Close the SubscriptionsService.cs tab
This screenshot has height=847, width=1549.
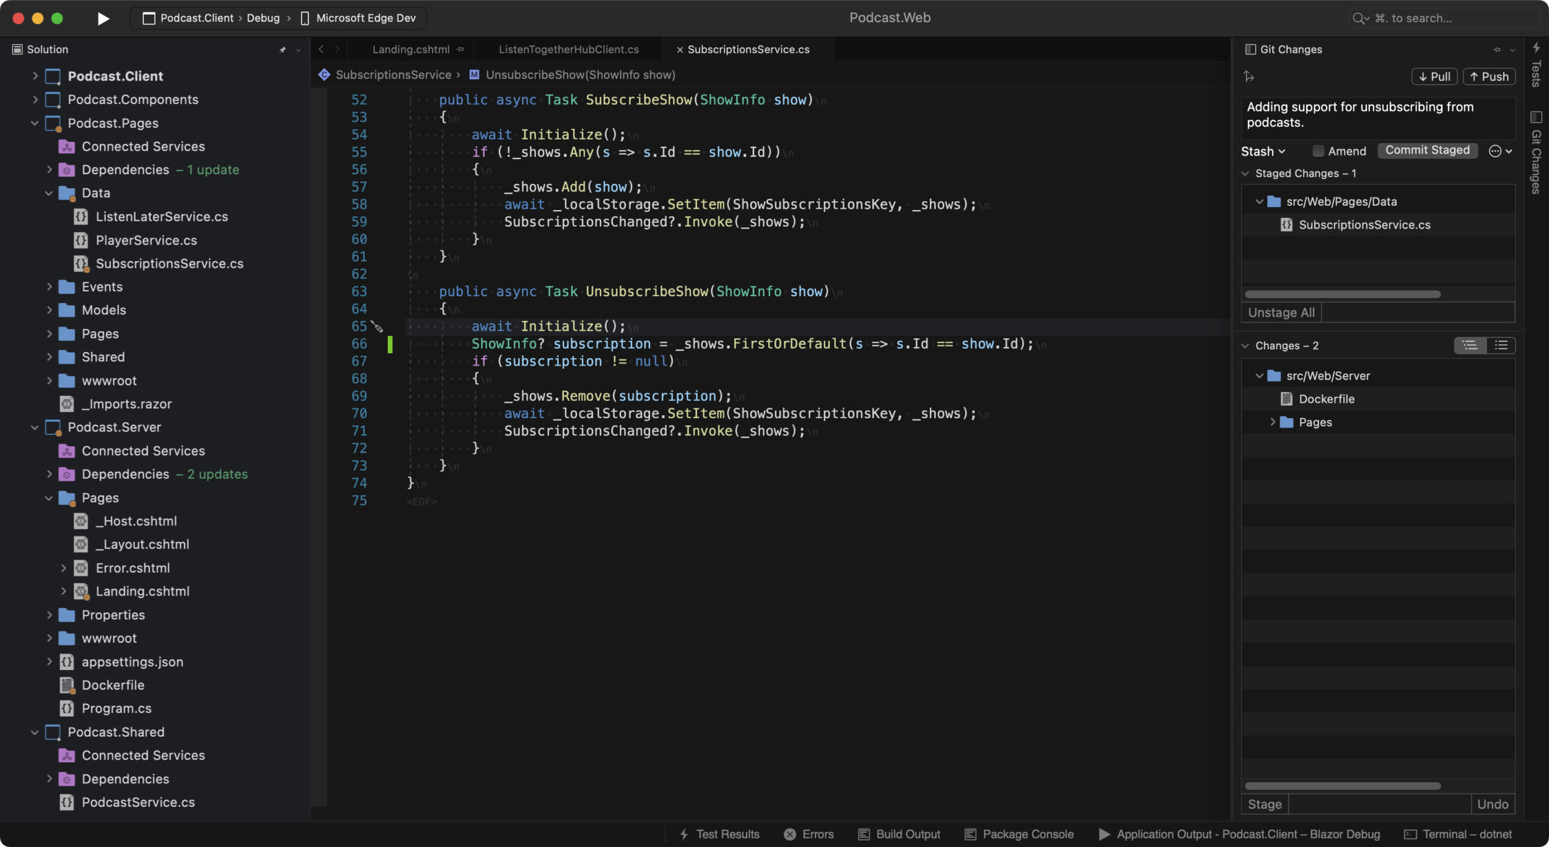click(x=680, y=50)
